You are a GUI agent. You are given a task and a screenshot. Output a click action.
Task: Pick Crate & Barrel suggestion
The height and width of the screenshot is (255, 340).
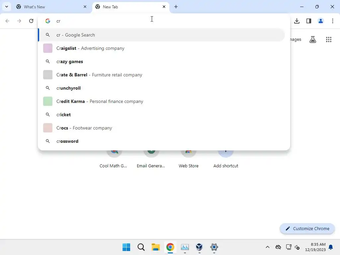pos(162,75)
